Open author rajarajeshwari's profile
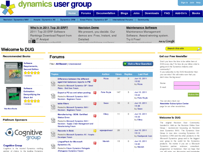The width and height of the screenshot is (203, 152). click(x=106, y=130)
